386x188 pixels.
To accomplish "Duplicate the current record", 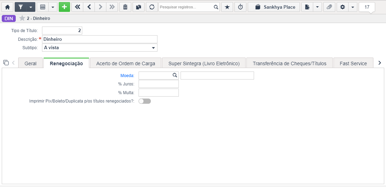I will [x=139, y=7].
